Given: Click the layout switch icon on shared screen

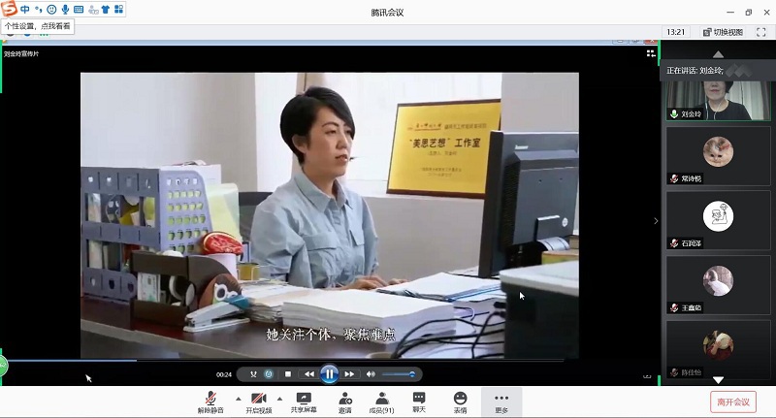Looking at the screenshot, I should 651,53.
